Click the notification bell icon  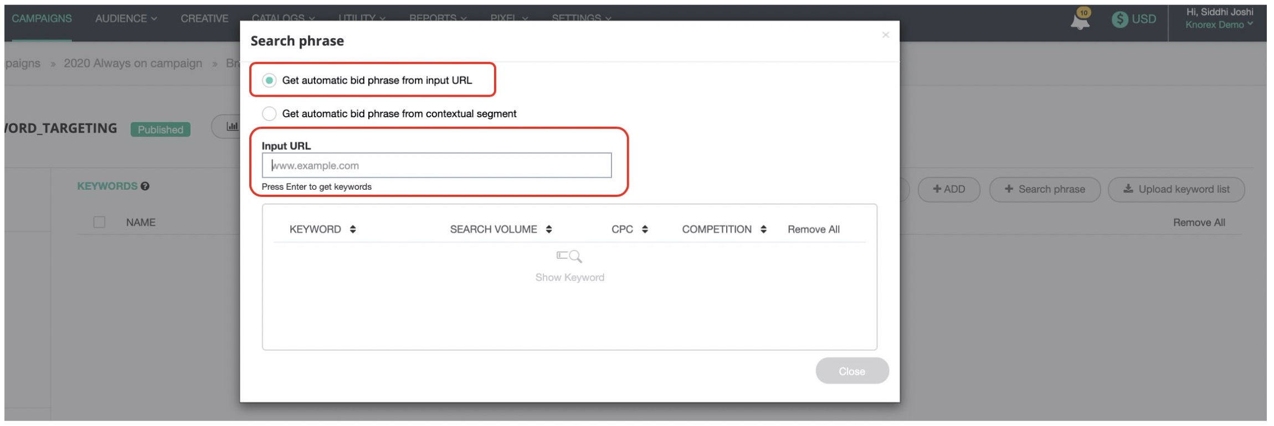[x=1080, y=20]
